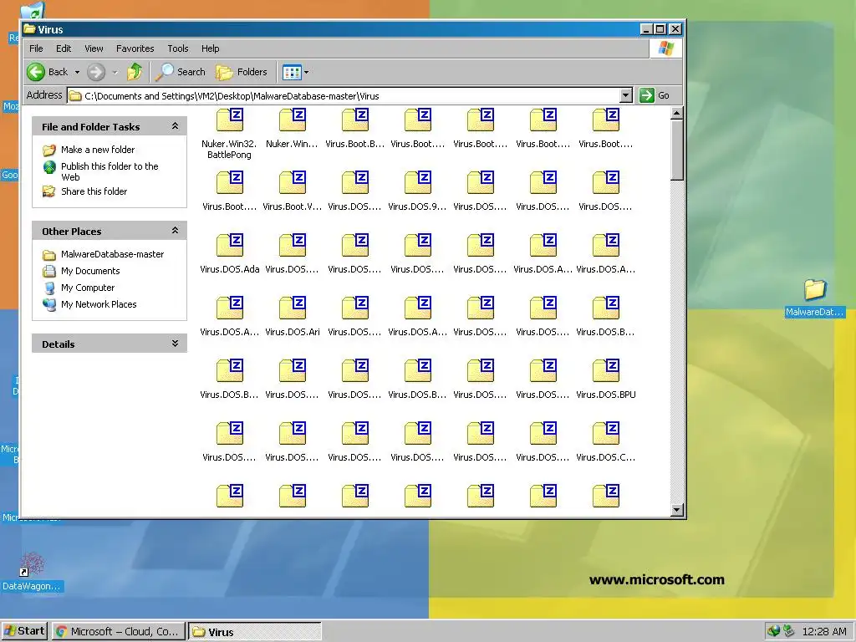Click the vertical scrollbar thumb
856x642 pixels.
pos(677,150)
